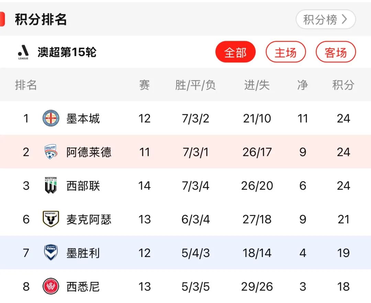Click the 积分 points column header
371x303 pixels.
(343, 85)
